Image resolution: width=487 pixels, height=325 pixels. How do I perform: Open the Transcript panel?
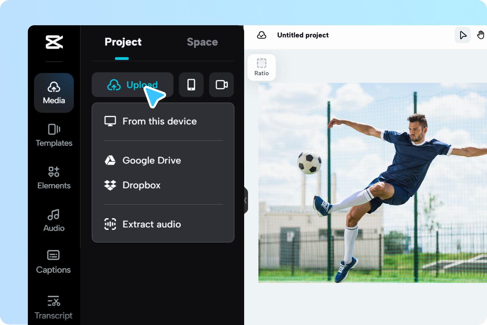(54, 307)
